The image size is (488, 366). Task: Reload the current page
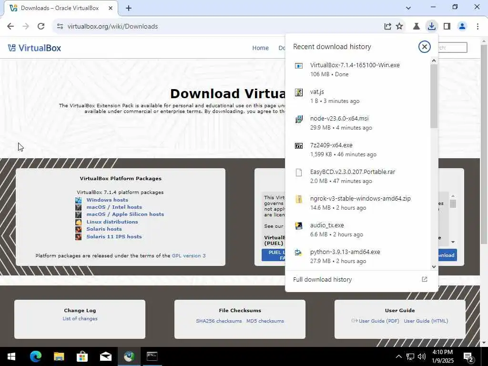41,27
